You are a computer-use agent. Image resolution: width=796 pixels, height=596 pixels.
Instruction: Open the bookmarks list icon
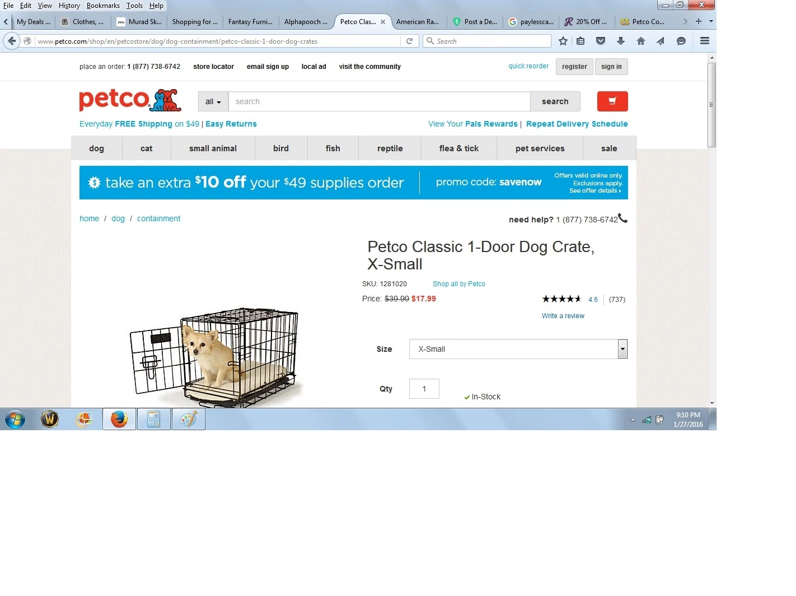click(x=580, y=41)
